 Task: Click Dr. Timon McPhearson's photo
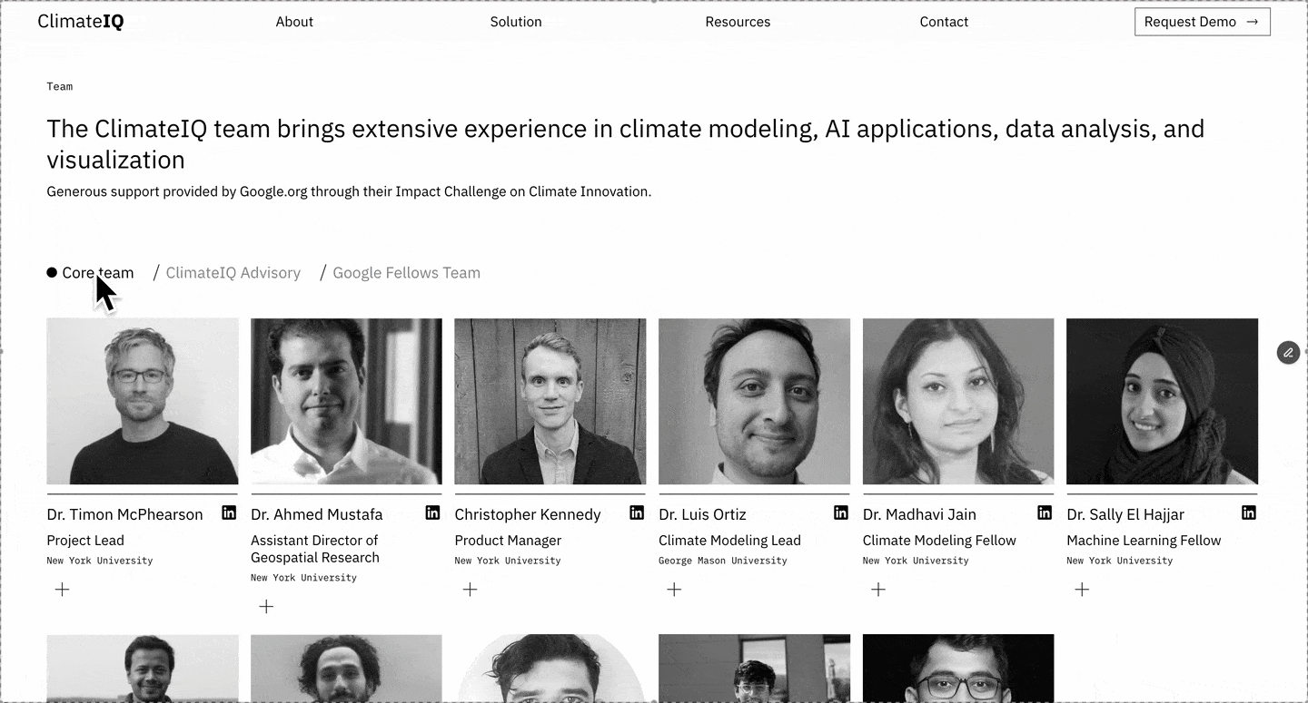click(x=143, y=401)
